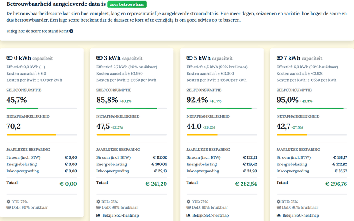Click the info icon beside score explanation
The height and width of the screenshot is (221, 354).
pos(72,31)
